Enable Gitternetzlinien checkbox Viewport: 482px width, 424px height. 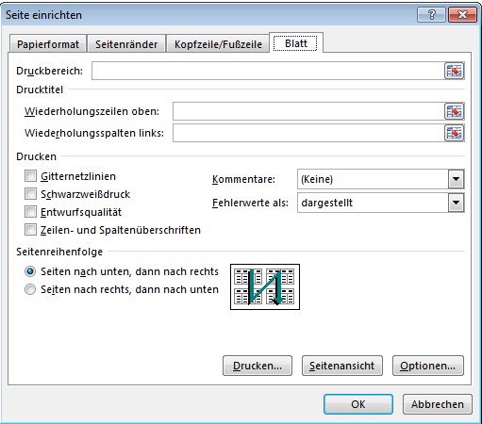[30, 176]
